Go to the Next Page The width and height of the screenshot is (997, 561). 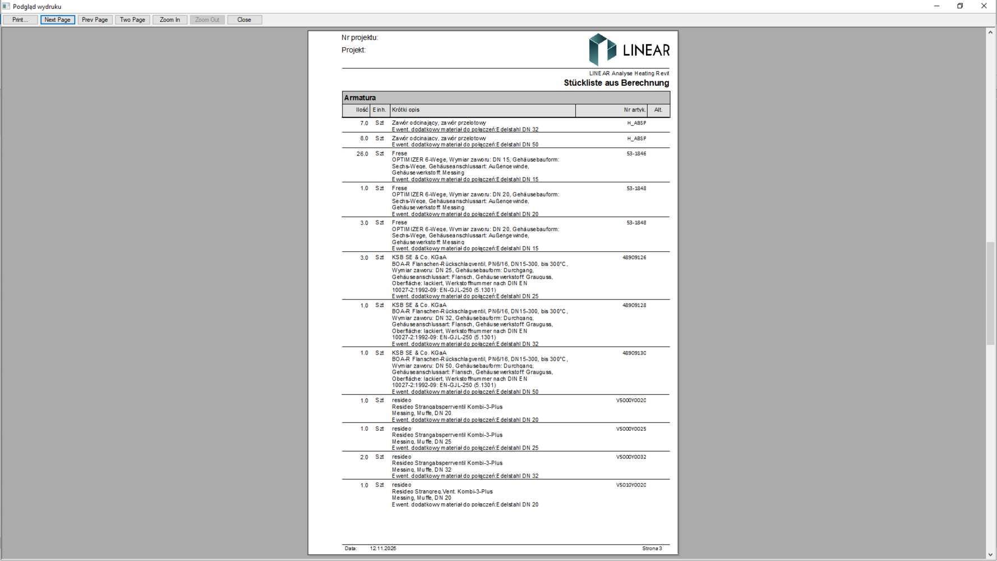[x=57, y=20]
